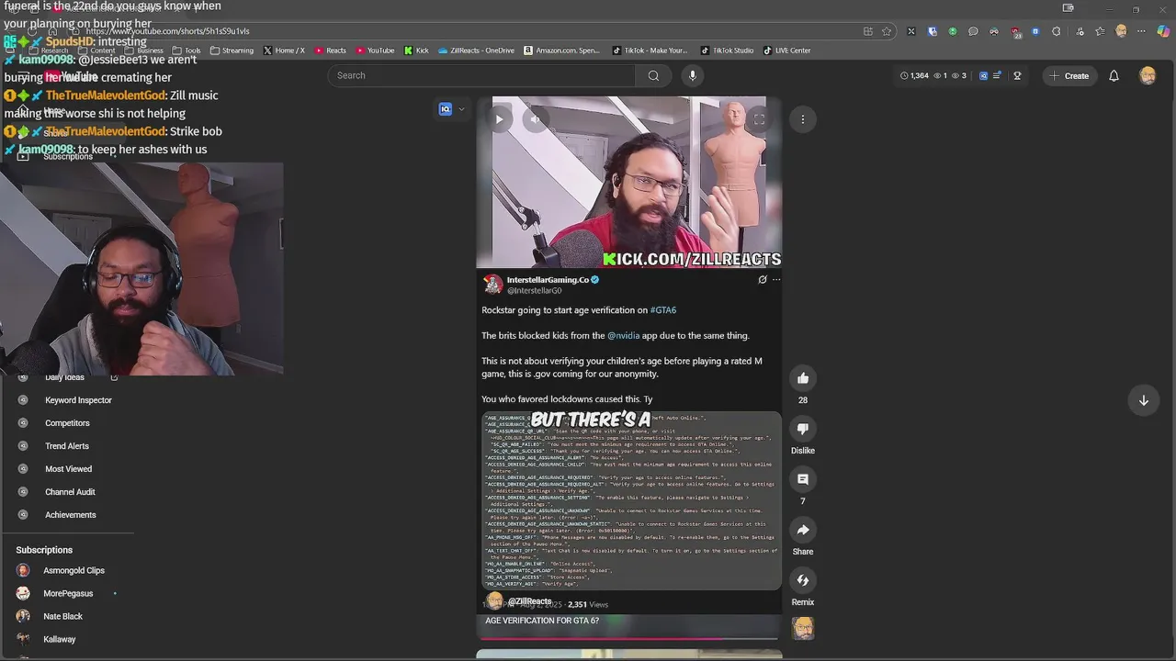Click the Grok icon on the tweet
This screenshot has width=1176, height=661.
tap(763, 280)
